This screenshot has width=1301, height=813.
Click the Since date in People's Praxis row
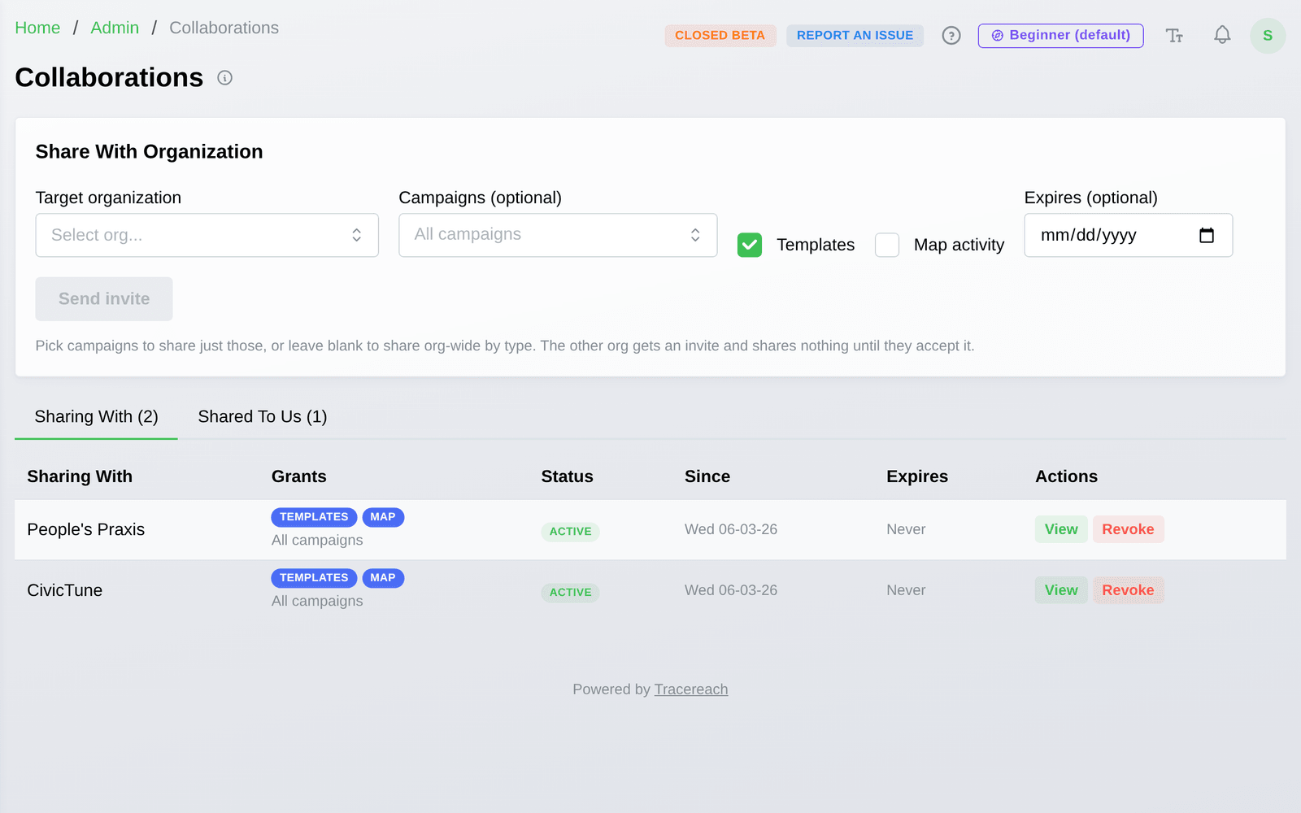[731, 529]
